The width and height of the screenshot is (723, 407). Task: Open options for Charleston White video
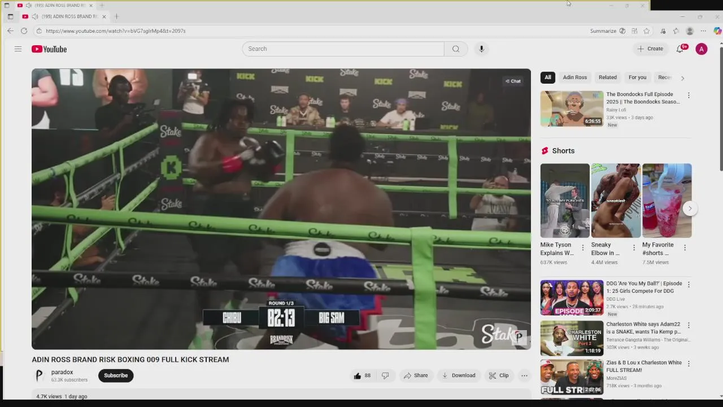[x=689, y=325]
